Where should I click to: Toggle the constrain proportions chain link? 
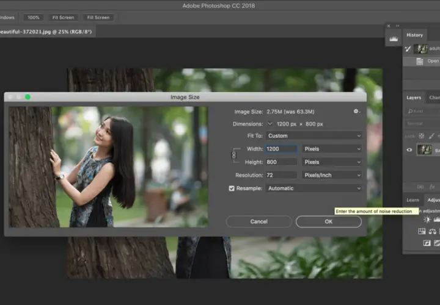coord(233,155)
